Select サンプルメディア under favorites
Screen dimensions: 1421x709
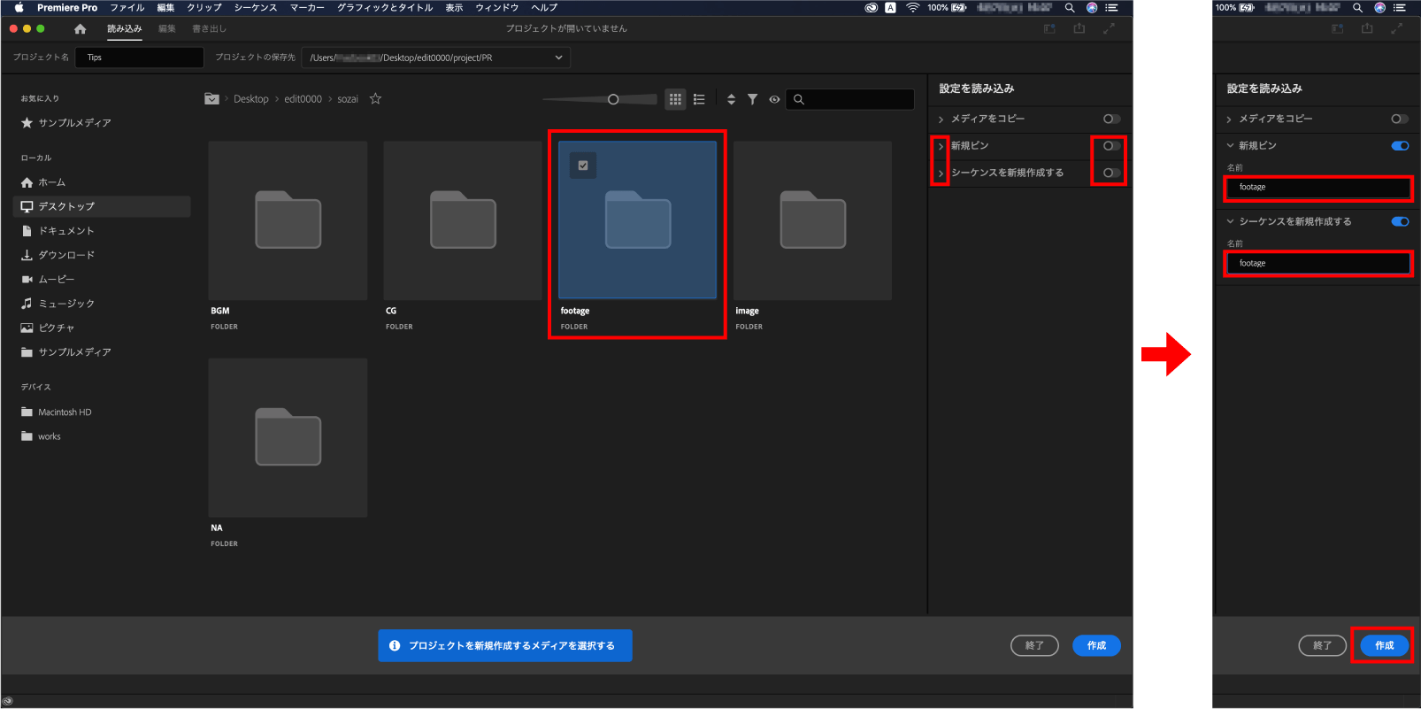click(66, 123)
